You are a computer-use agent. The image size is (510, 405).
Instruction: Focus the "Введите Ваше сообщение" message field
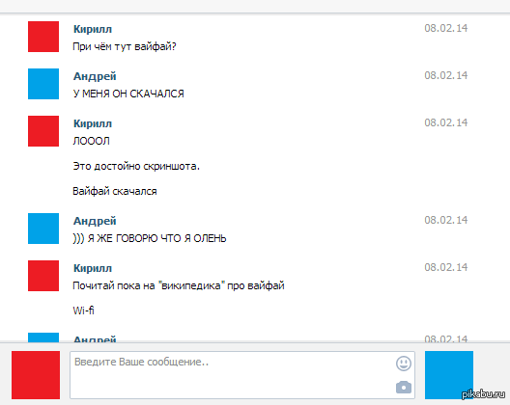[x=242, y=375]
